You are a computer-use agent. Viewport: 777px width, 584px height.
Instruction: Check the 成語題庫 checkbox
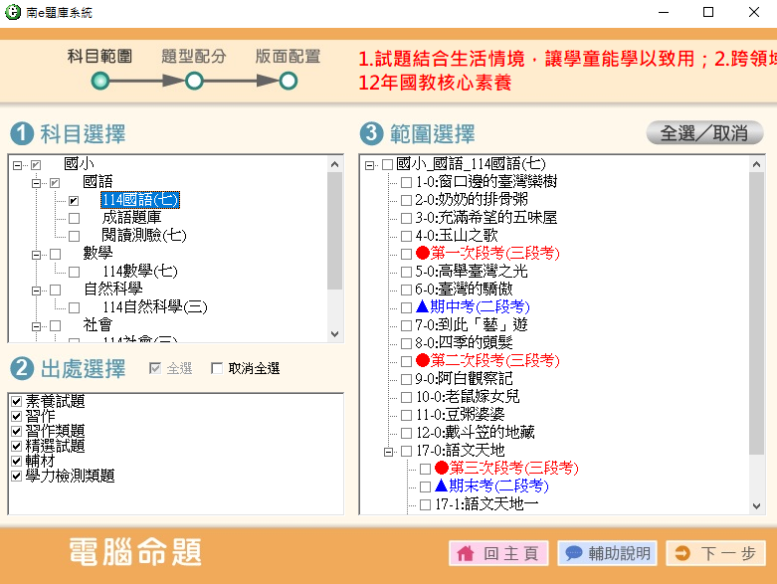pyautogui.click(x=74, y=218)
